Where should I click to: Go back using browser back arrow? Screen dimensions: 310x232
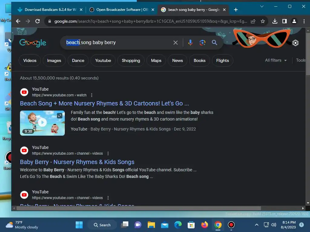pyautogui.click(x=18, y=21)
